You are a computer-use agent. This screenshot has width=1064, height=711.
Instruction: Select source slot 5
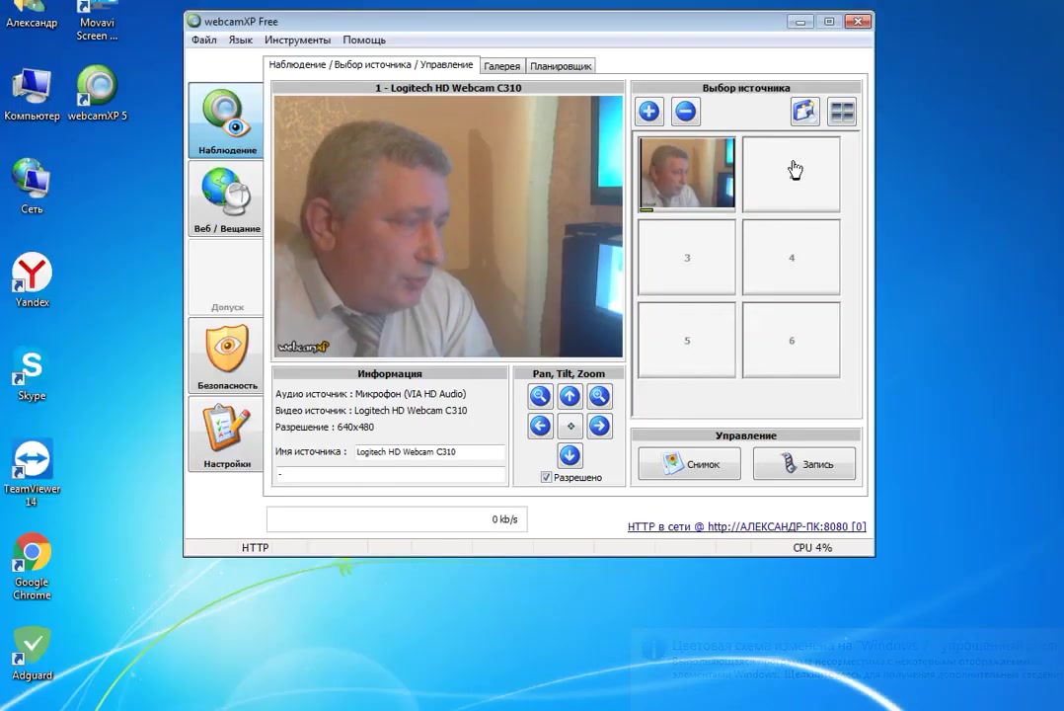(687, 341)
